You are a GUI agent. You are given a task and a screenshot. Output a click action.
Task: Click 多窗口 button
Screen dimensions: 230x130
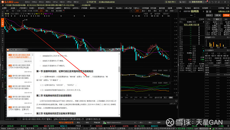click(183, 2)
